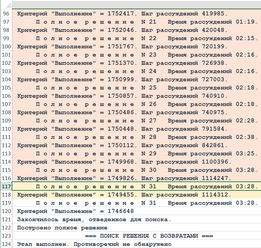
Task: Select row 96 header
Action: coord(6,14)
